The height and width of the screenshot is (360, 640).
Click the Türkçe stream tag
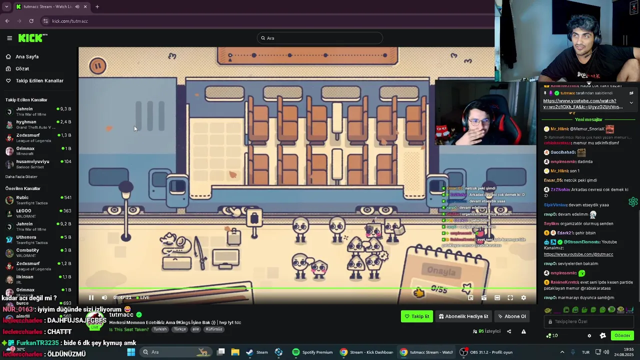(x=179, y=329)
